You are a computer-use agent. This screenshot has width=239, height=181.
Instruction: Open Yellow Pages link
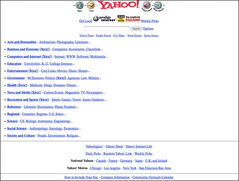point(87,36)
